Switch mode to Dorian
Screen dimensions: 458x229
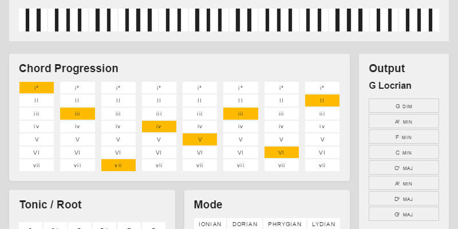(x=244, y=224)
